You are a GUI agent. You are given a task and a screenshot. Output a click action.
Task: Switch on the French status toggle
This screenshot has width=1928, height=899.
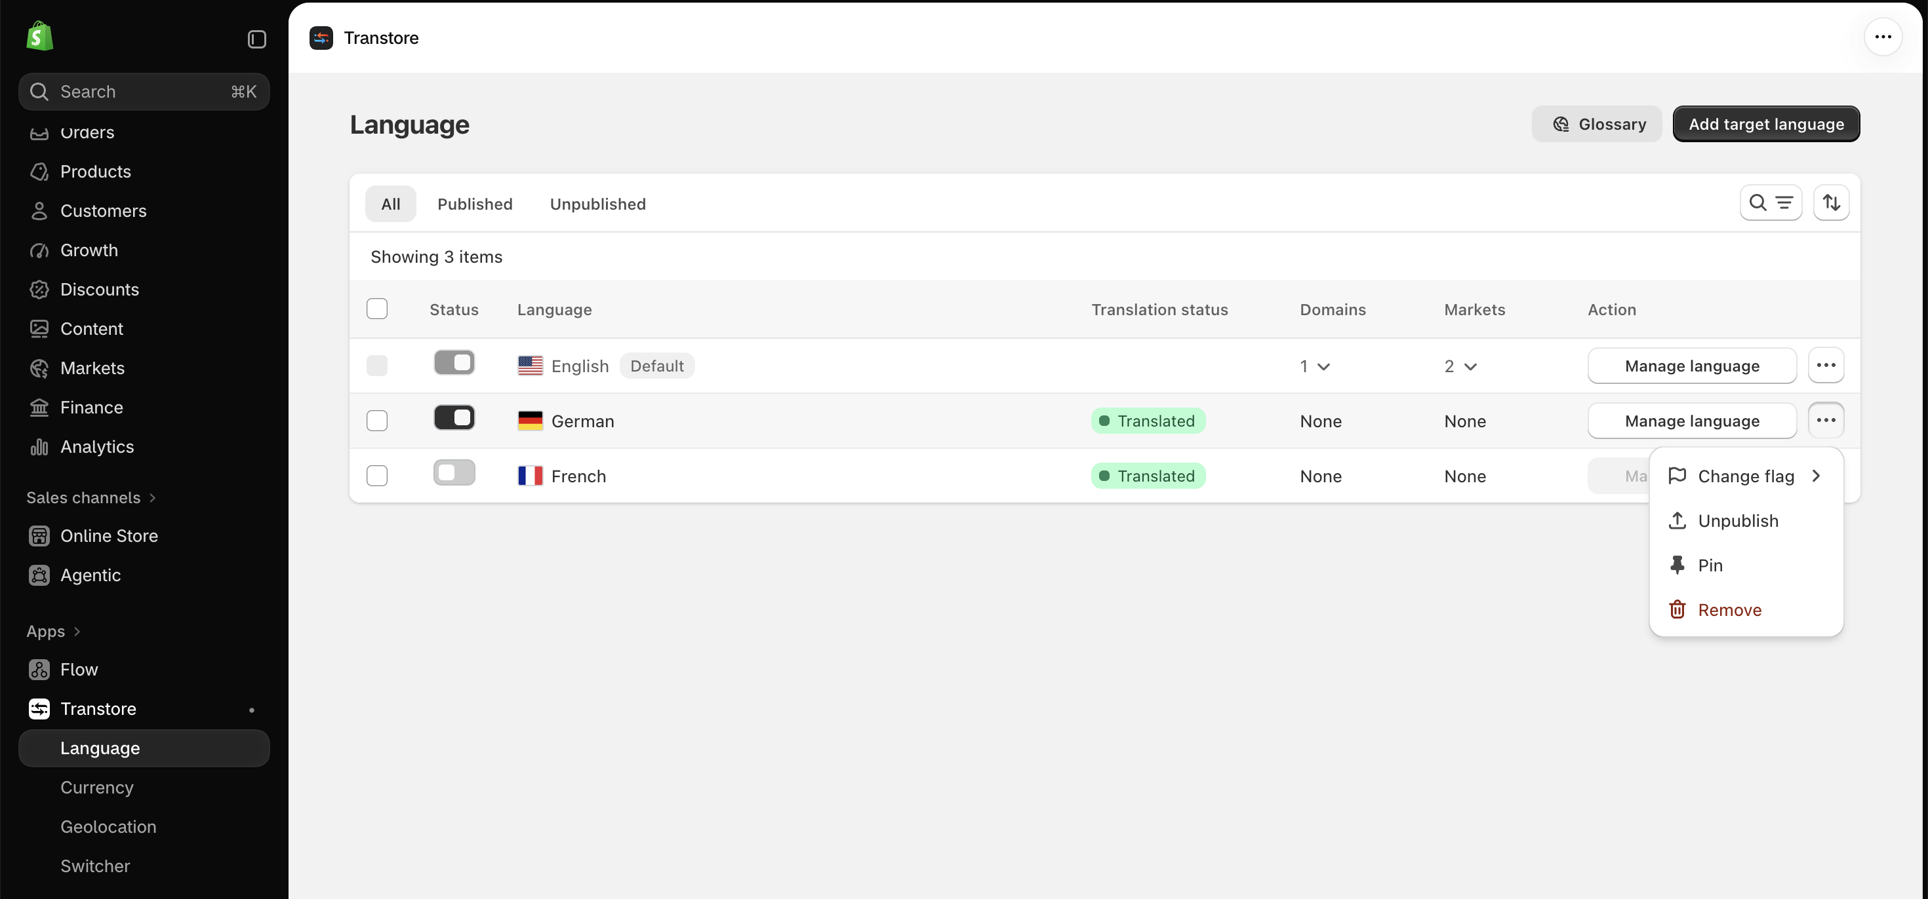click(454, 472)
